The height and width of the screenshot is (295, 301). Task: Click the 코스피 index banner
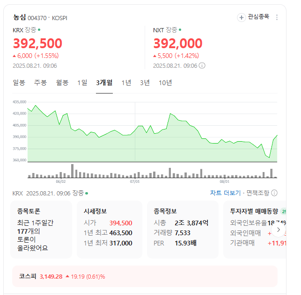point(145,276)
